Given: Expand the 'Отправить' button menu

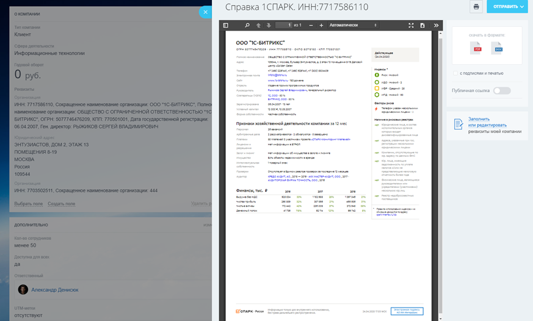Looking at the screenshot, I should coord(507,7).
